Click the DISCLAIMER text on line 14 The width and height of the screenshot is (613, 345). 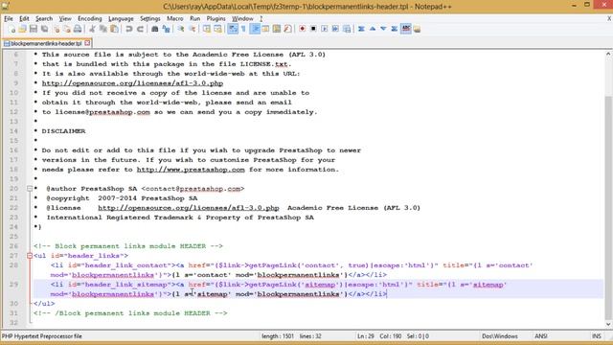coord(63,131)
